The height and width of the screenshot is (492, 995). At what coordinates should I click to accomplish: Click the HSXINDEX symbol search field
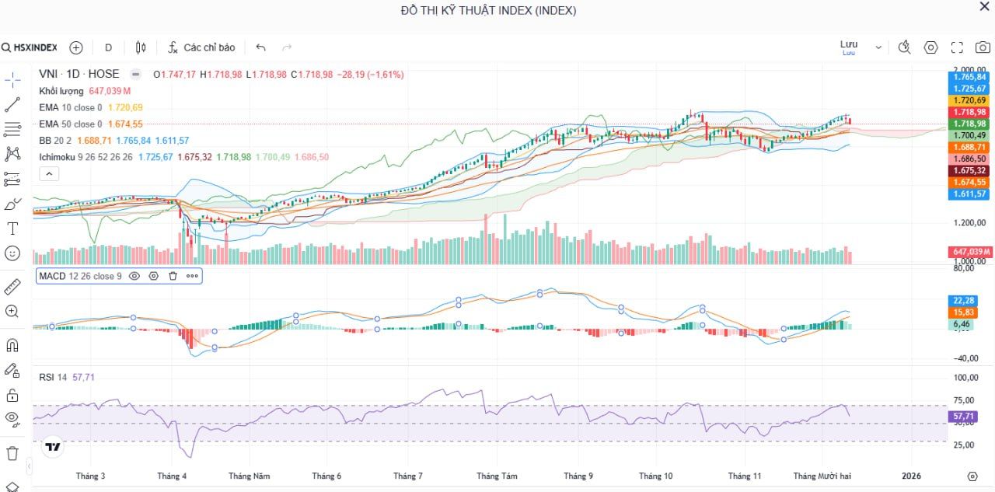[30, 47]
